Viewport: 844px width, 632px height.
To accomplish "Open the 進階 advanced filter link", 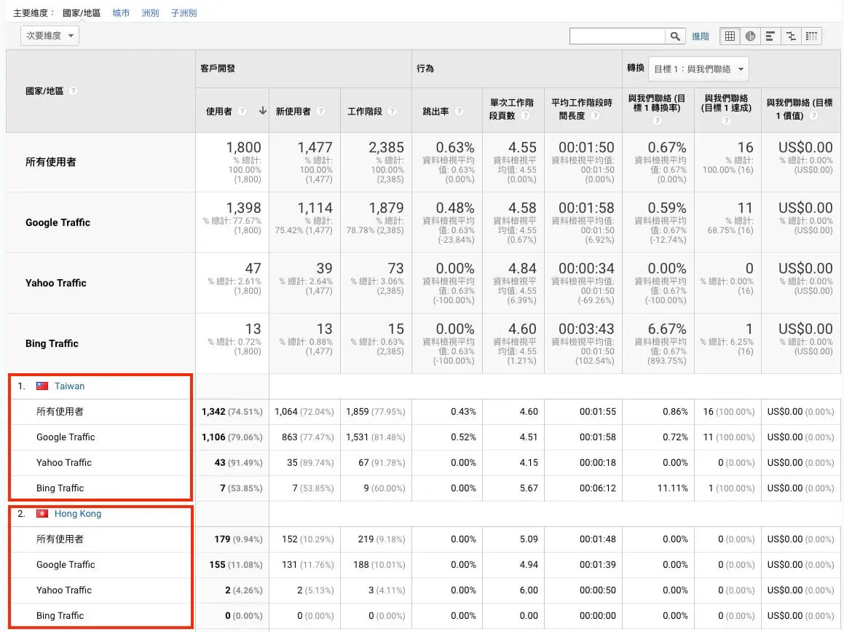I will [x=701, y=36].
